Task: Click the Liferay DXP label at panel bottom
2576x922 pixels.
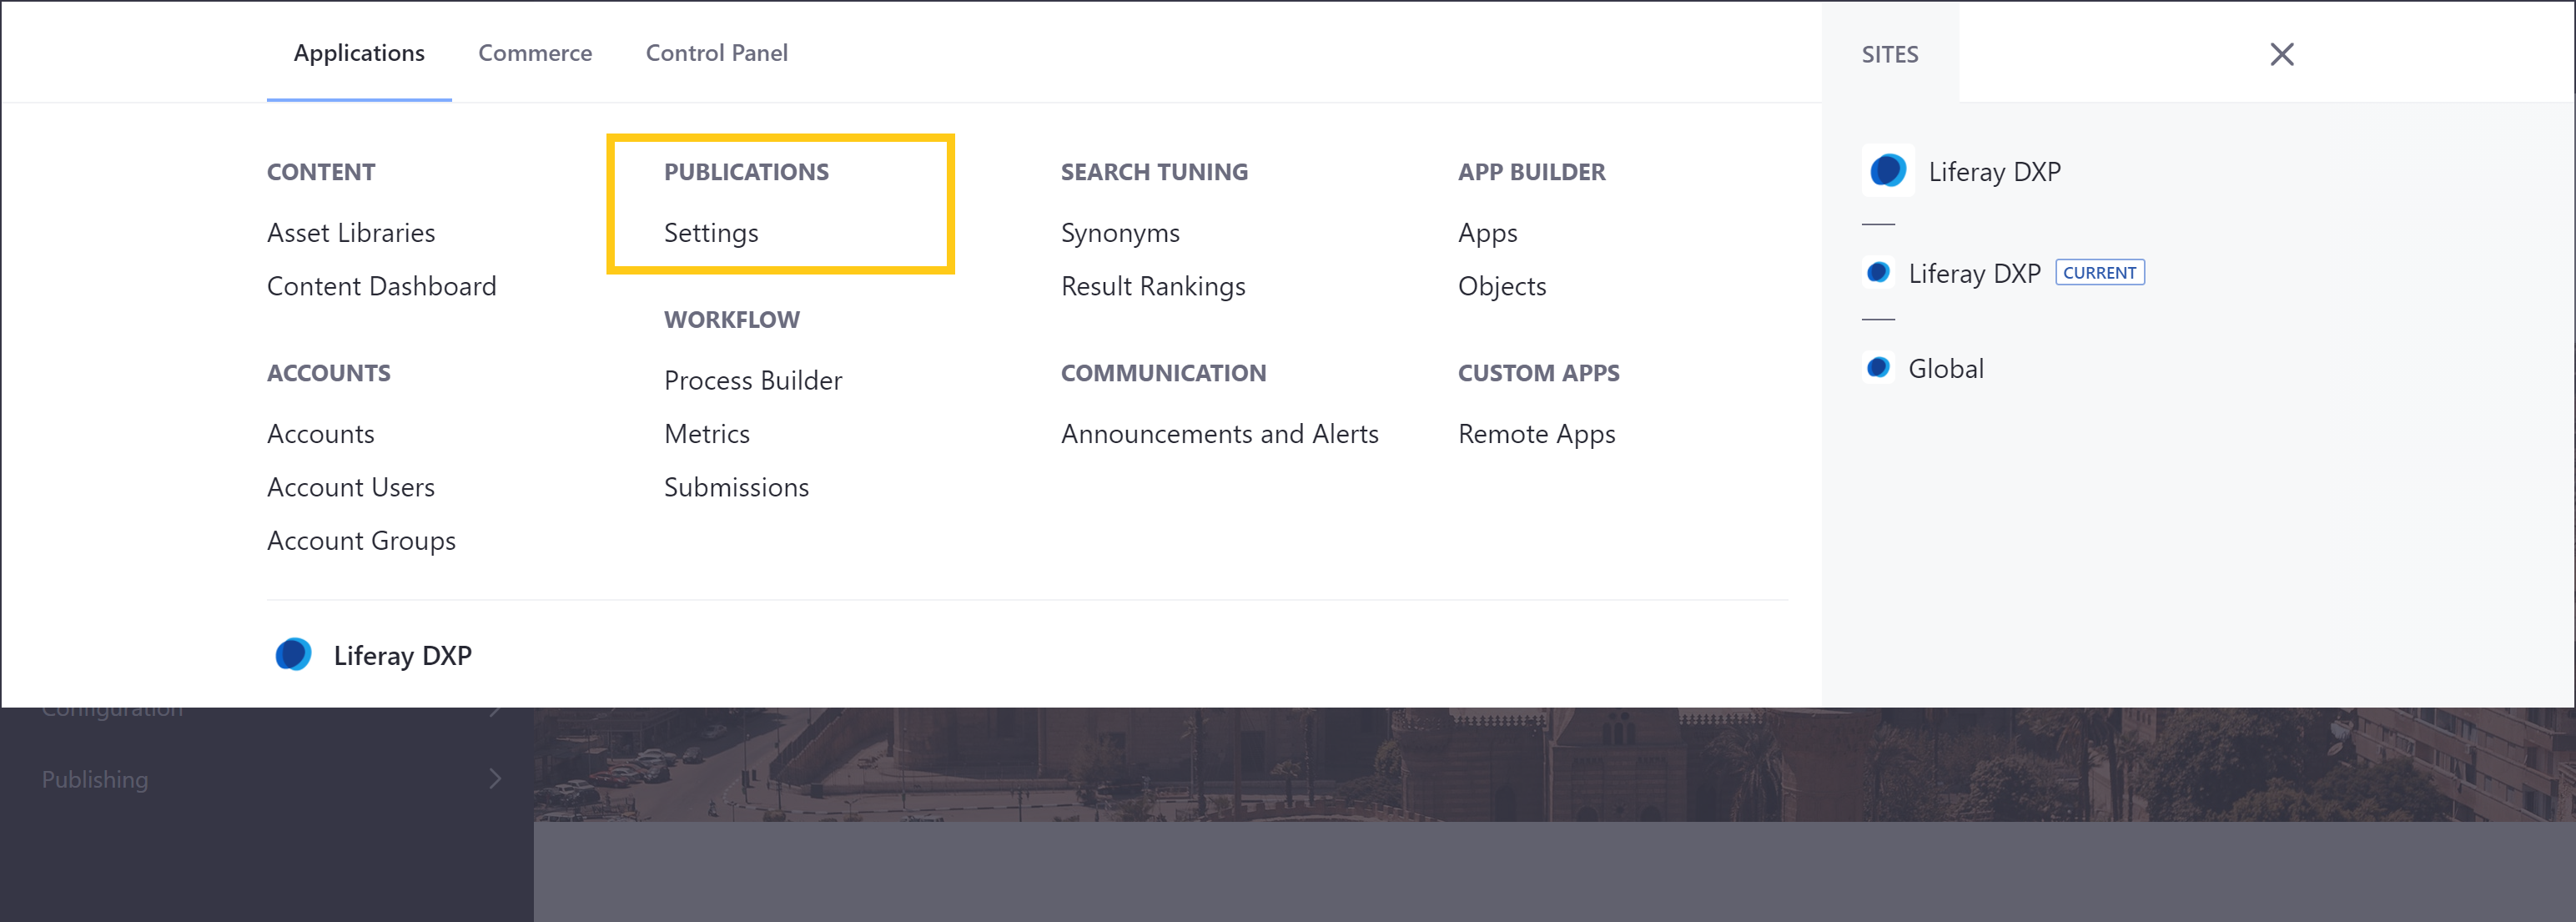Action: click(x=402, y=656)
